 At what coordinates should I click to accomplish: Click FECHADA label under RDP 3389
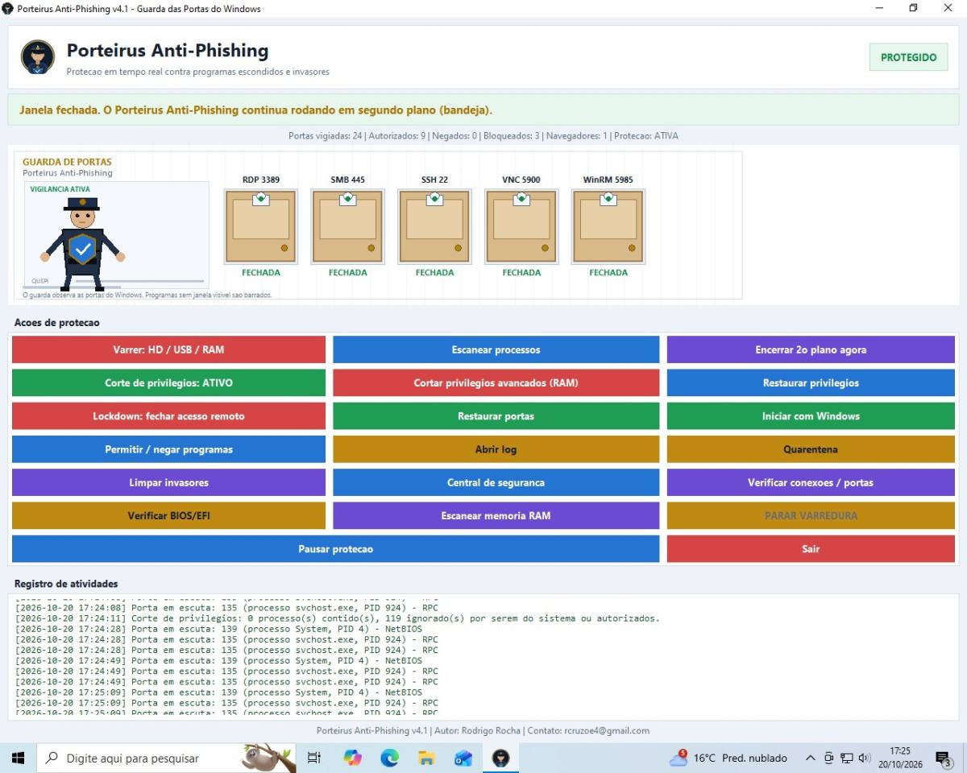pos(261,272)
